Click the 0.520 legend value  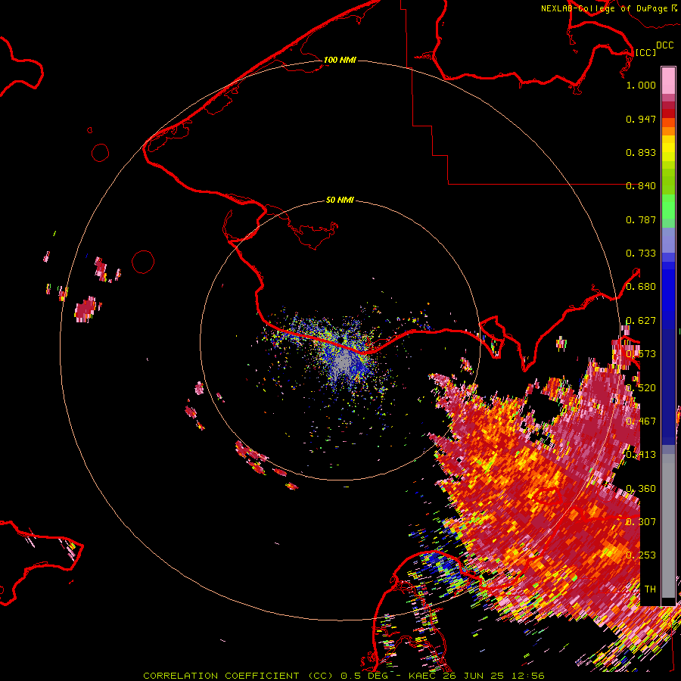(641, 388)
